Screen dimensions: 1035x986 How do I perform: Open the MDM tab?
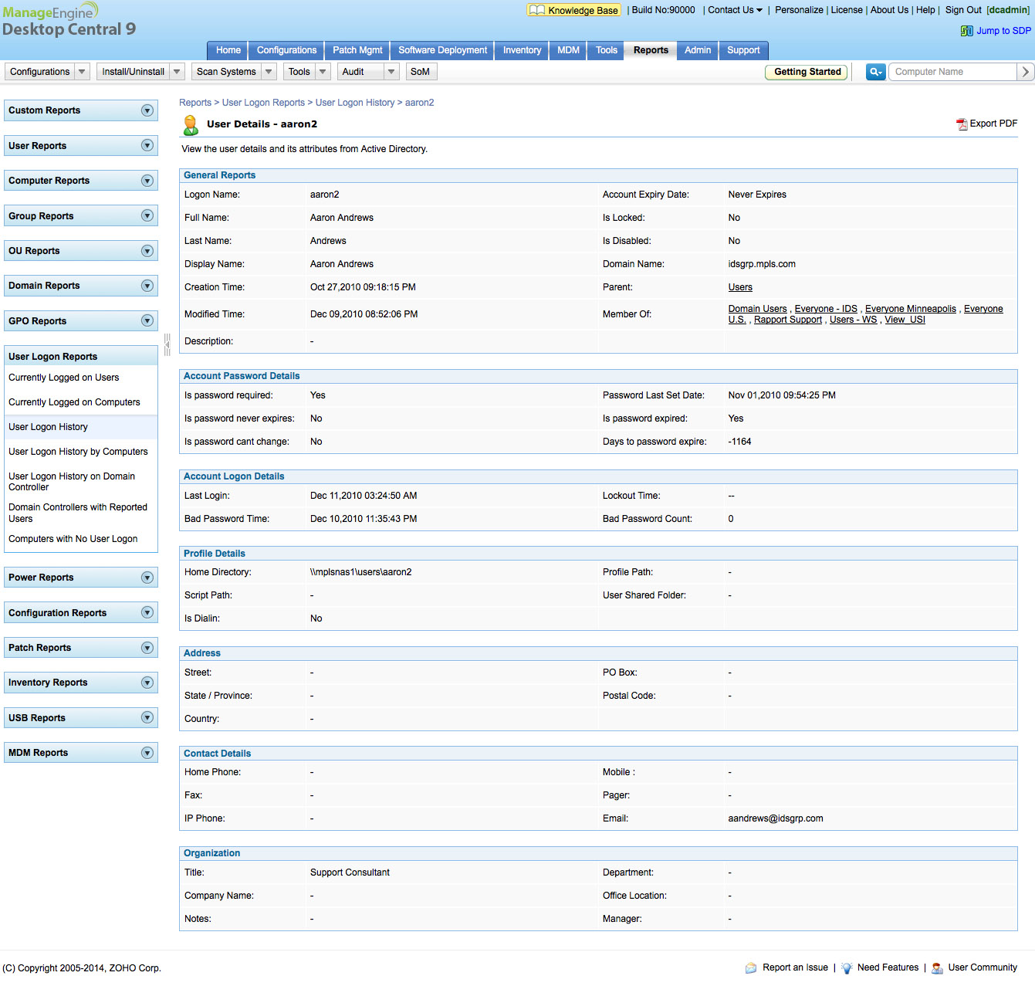point(568,50)
